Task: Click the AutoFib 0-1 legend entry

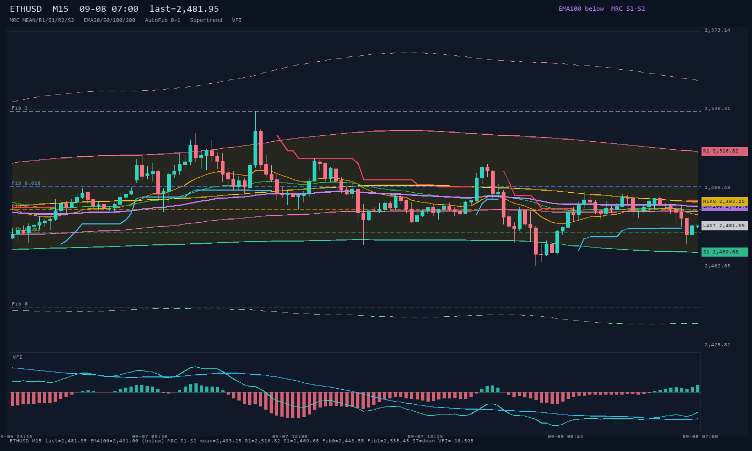Action: click(x=163, y=20)
